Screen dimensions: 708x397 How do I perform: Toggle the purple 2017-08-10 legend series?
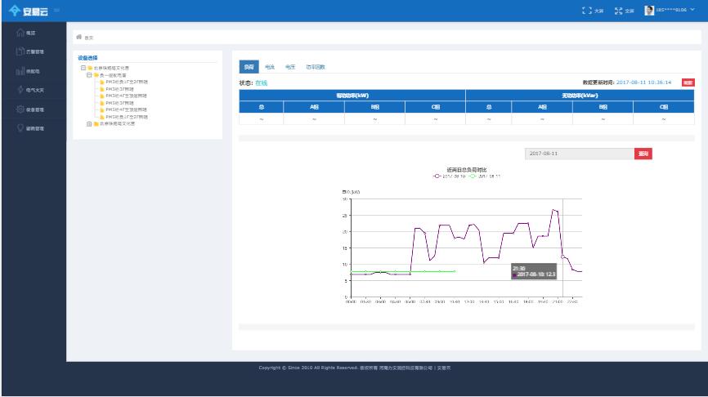(450, 176)
